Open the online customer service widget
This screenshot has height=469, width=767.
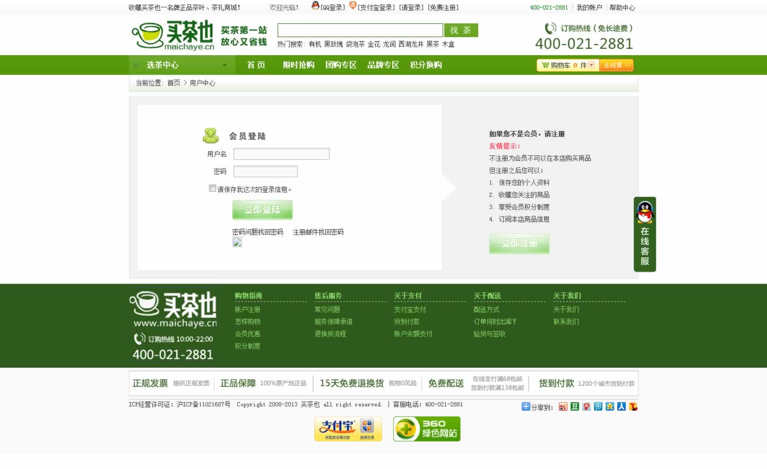[x=644, y=234]
